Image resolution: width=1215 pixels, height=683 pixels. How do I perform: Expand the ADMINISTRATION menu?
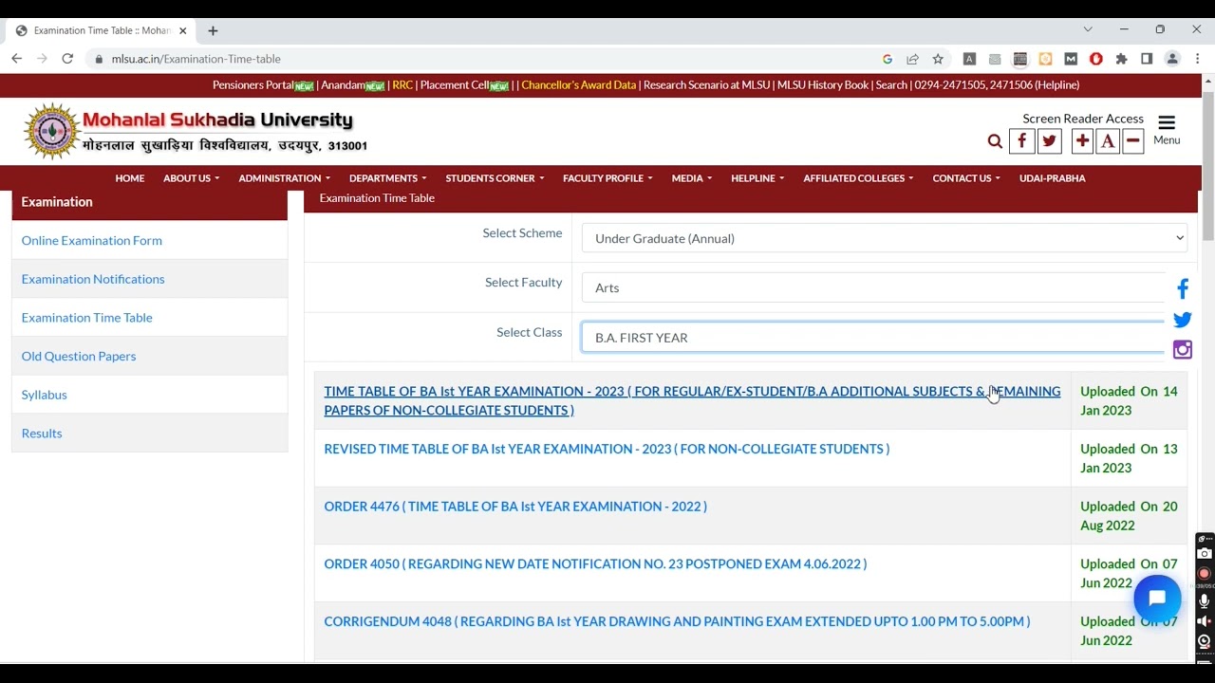[x=284, y=178]
